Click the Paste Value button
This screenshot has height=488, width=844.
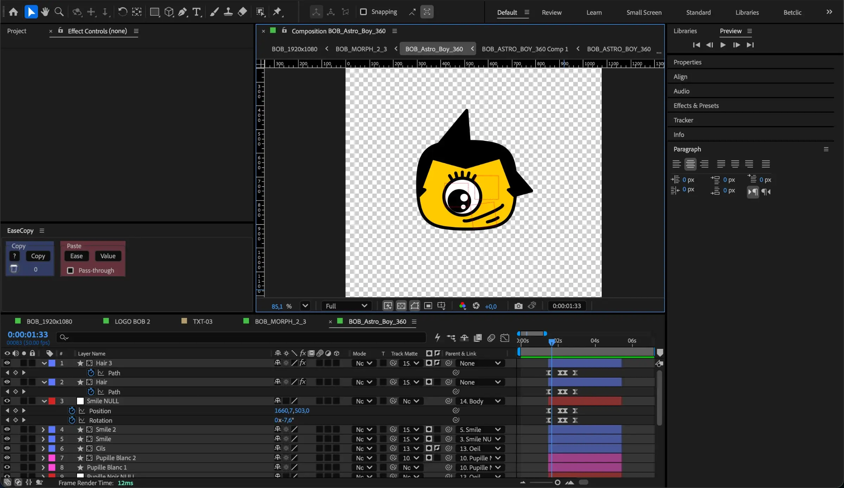point(108,256)
